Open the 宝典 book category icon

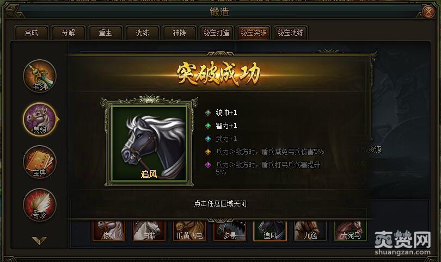(x=40, y=162)
